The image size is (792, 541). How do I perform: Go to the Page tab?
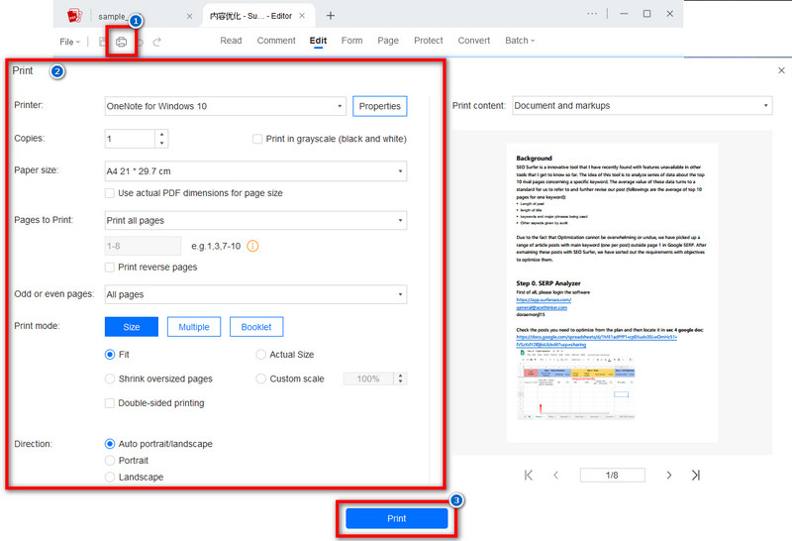point(388,41)
